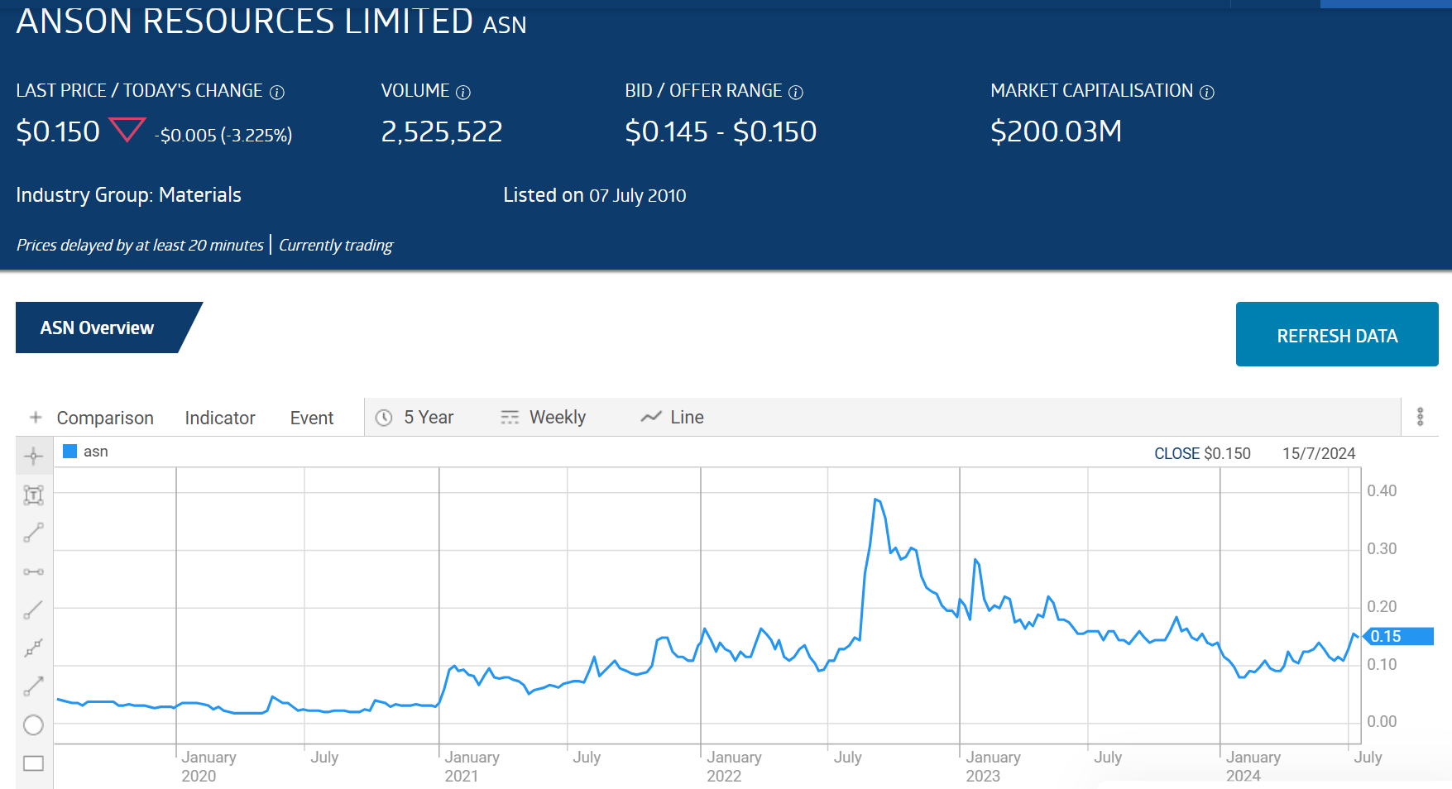Click the price line peak in 2022
The image size is (1452, 789).
click(876, 500)
